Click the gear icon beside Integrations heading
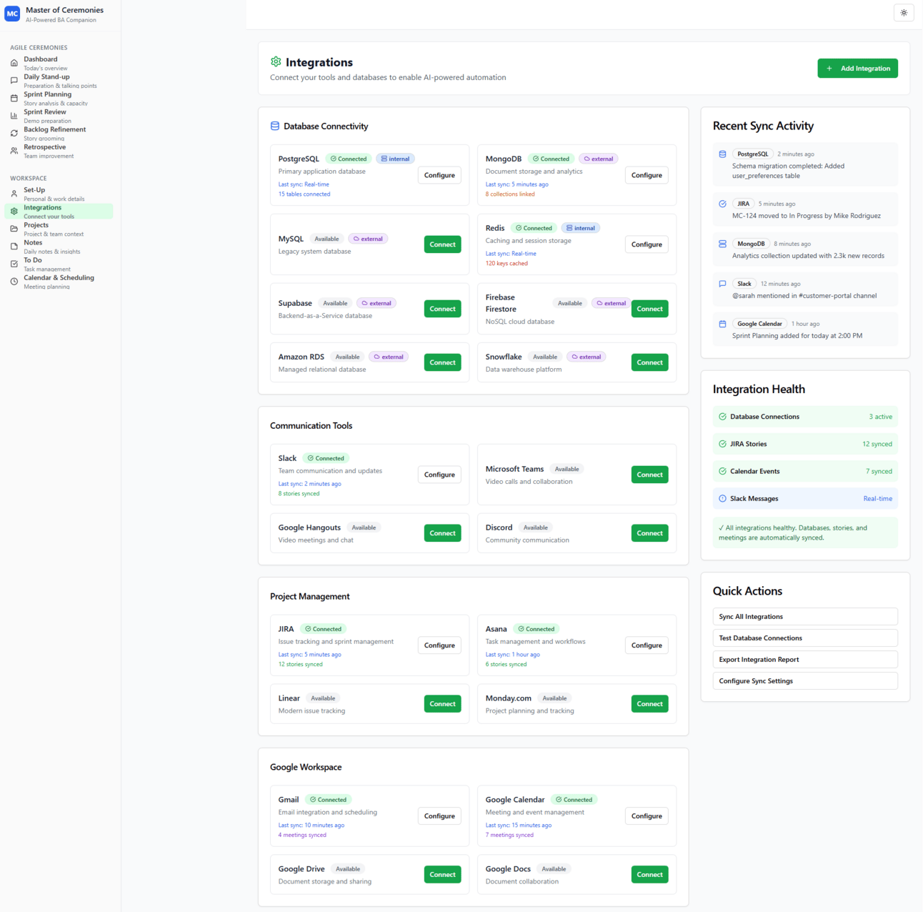Viewport: 923px width, 912px height. [x=276, y=62]
